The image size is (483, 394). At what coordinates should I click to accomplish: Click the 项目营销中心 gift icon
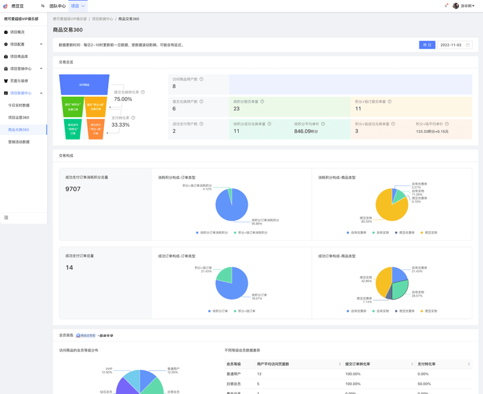[x=6, y=69]
